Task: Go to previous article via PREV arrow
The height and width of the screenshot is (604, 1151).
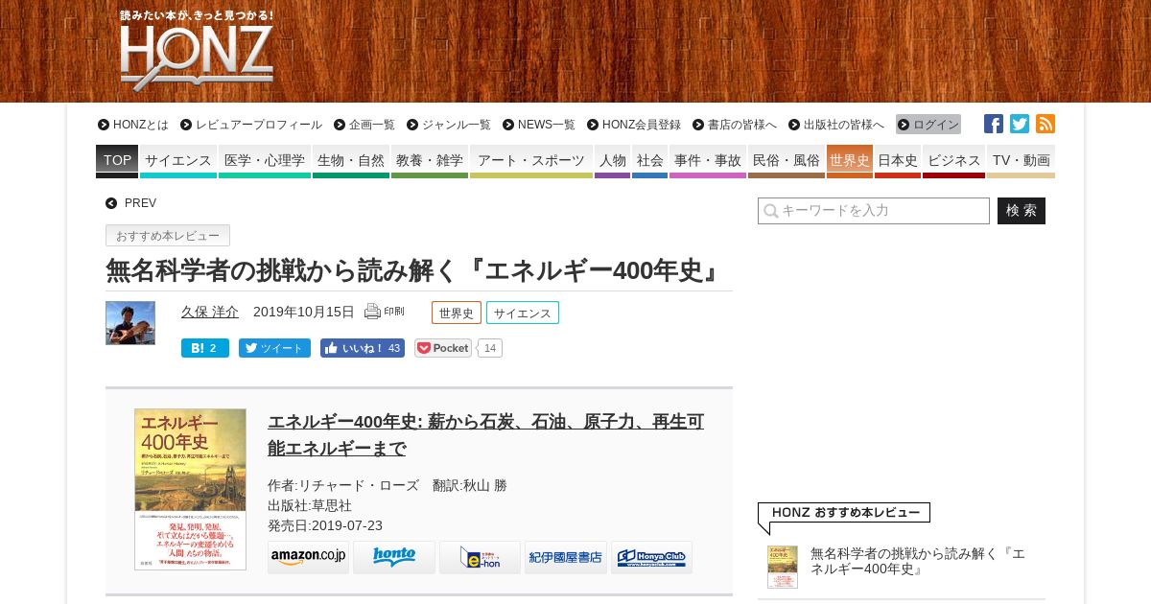Action: [x=131, y=203]
